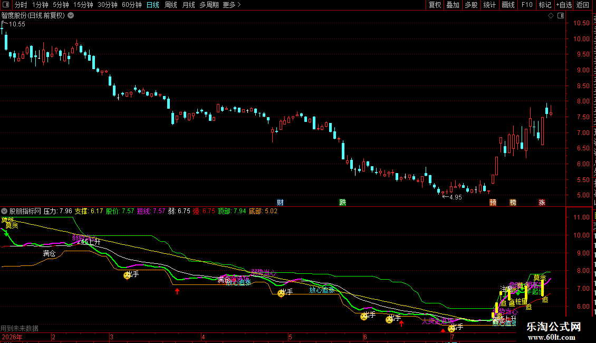Click month 7 marker on time axis
The height and width of the screenshot is (343, 596).
[x=453, y=337]
